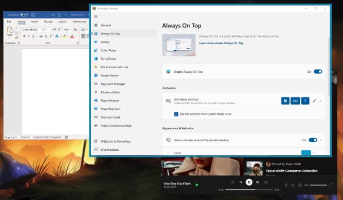This screenshot has height=200, width=343.
Task: Open PowerRename settings
Action: [x=124, y=101]
